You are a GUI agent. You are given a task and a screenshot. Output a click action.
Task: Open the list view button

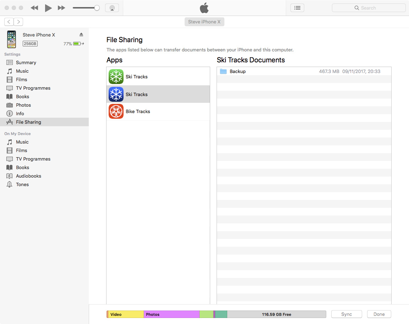click(297, 8)
